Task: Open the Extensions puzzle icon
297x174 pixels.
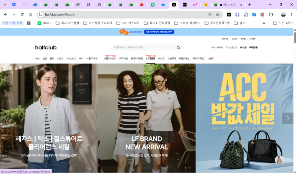Action: (x=271, y=14)
